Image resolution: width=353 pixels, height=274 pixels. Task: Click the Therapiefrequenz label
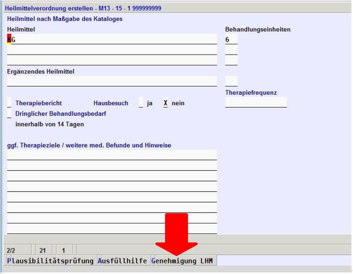(x=251, y=92)
